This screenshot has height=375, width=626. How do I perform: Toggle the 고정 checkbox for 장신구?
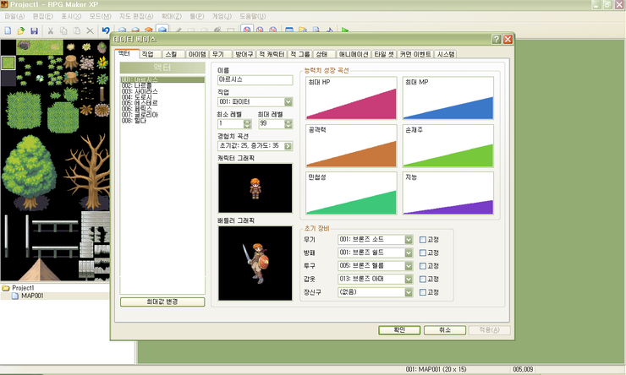coord(423,292)
